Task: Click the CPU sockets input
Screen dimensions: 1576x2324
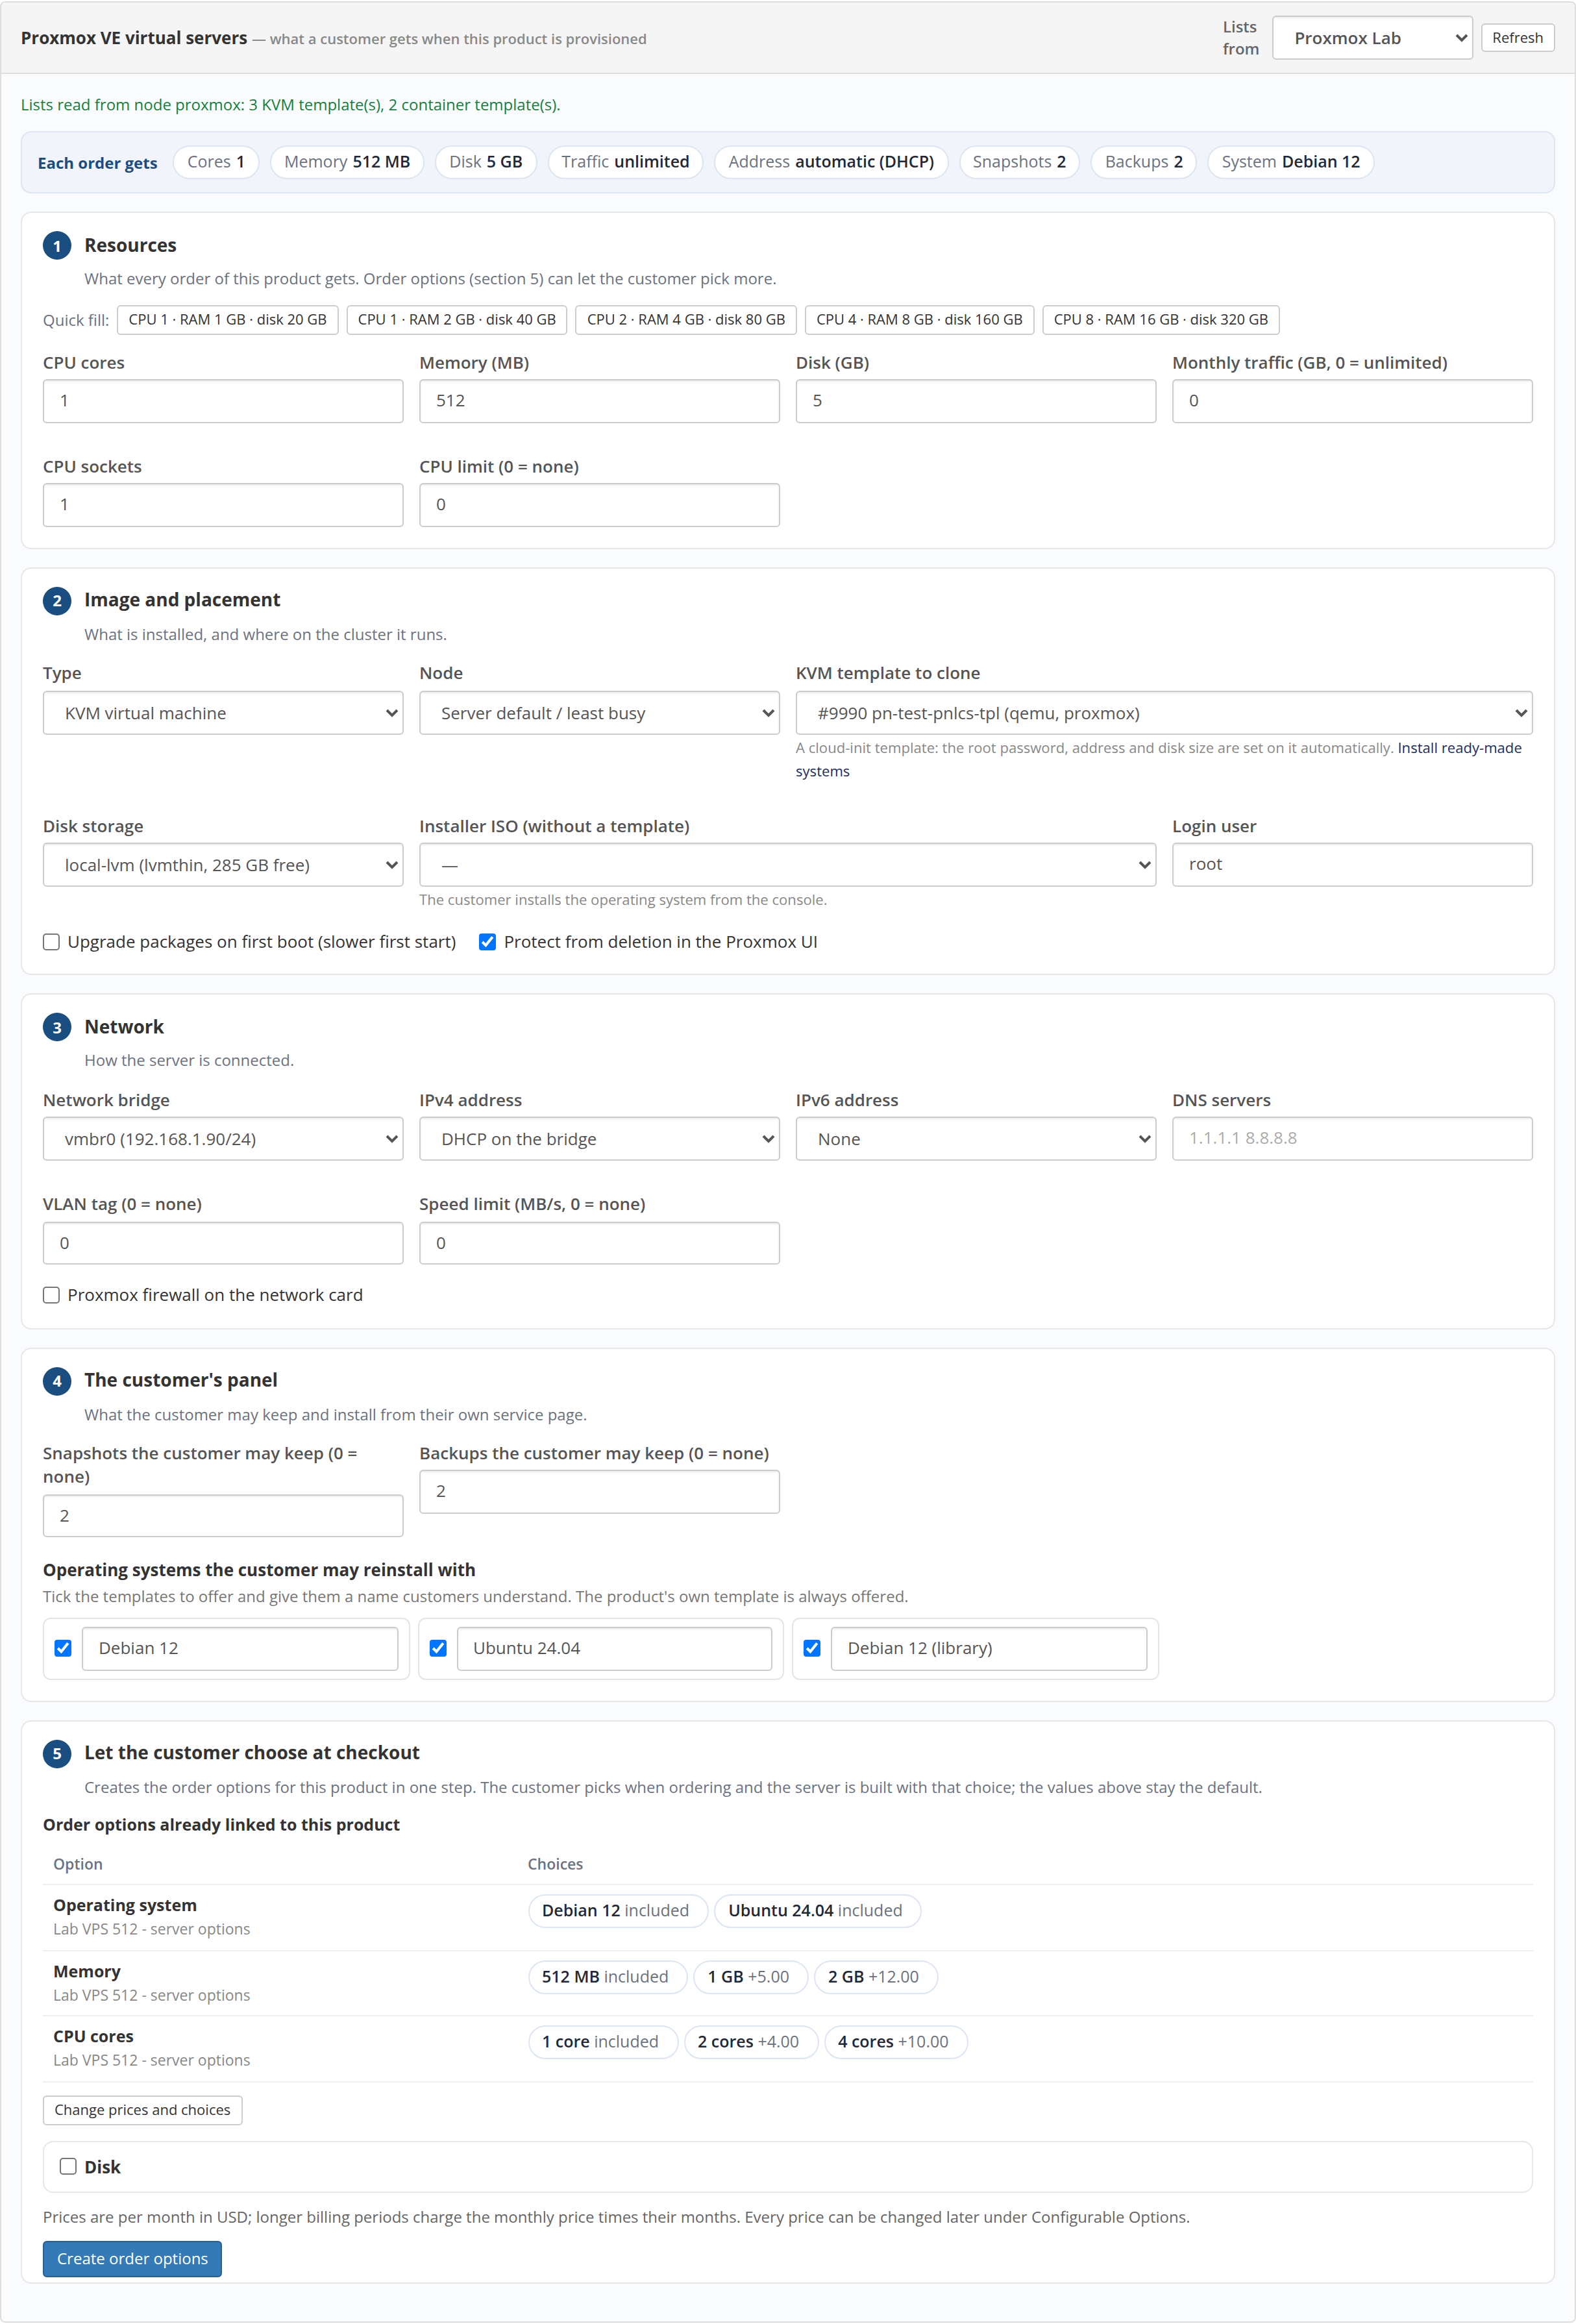Action: (223, 505)
